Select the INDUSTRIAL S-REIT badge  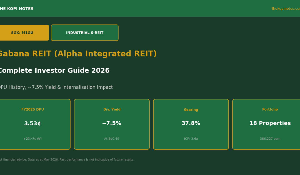click(85, 33)
